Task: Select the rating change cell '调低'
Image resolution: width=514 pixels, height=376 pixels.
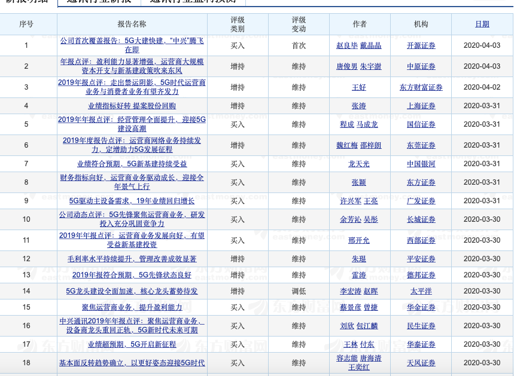Action: [x=299, y=291]
